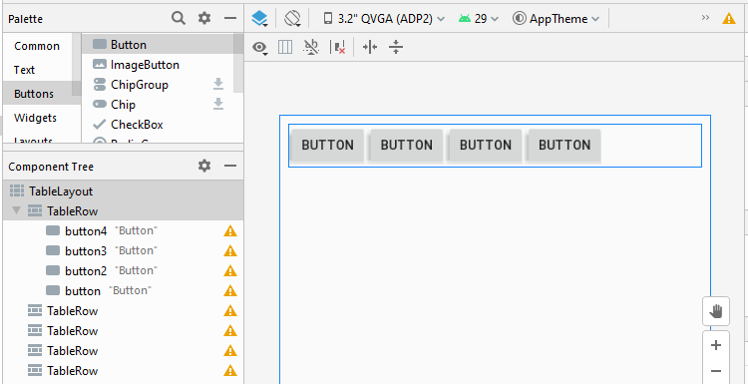Toggle device orientation for preview
Image resolution: width=748 pixels, height=384 pixels.
click(292, 19)
